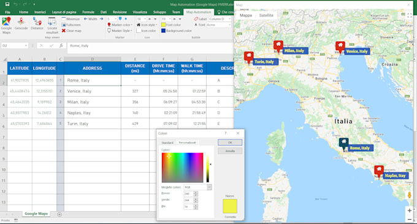The height and width of the screenshot is (224, 417).
Task: Open the Dati ribbon tab
Action: coord(104,12)
